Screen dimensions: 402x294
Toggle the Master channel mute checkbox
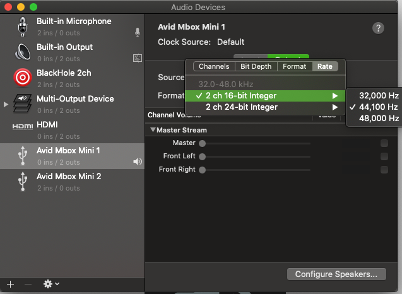(384, 143)
